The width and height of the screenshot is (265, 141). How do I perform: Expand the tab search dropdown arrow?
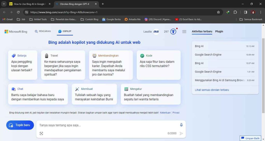(x=4, y=4)
